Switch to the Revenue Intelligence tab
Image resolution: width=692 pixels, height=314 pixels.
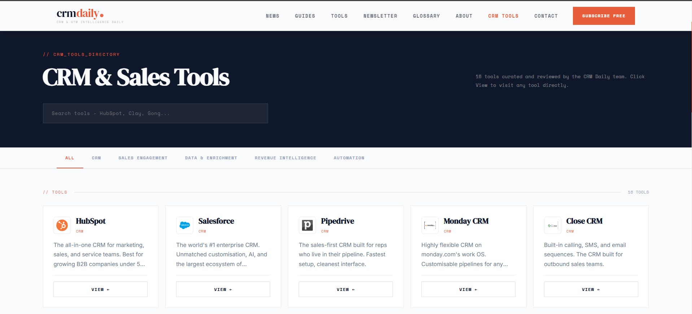pos(285,158)
